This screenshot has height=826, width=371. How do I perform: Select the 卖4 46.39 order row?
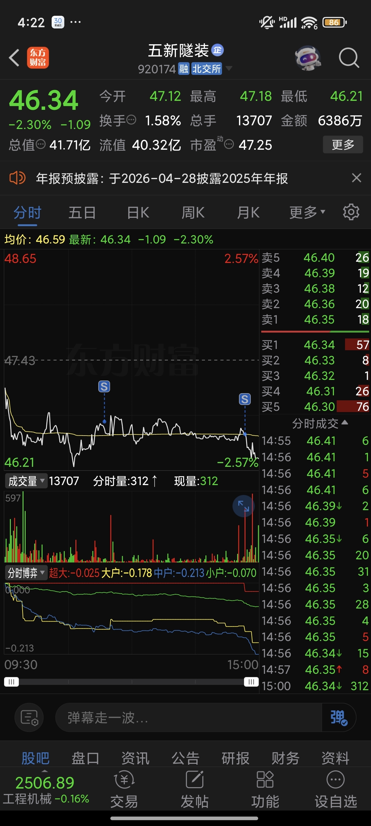(x=315, y=273)
